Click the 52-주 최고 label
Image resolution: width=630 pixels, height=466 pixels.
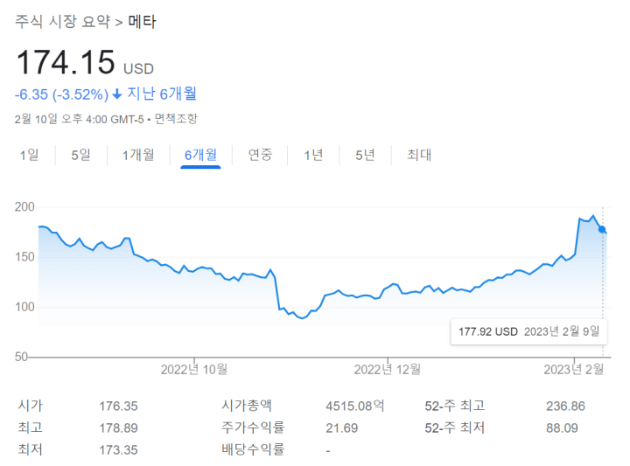(455, 406)
